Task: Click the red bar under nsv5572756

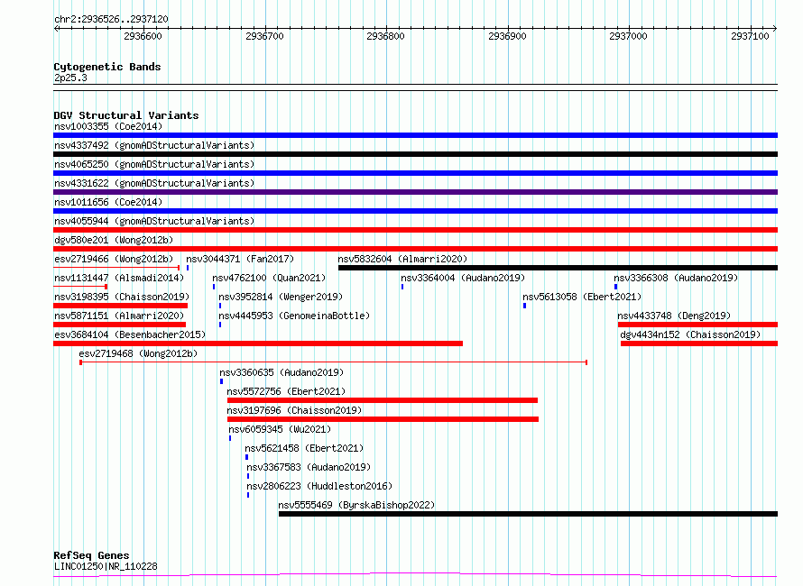Action: tap(383, 400)
